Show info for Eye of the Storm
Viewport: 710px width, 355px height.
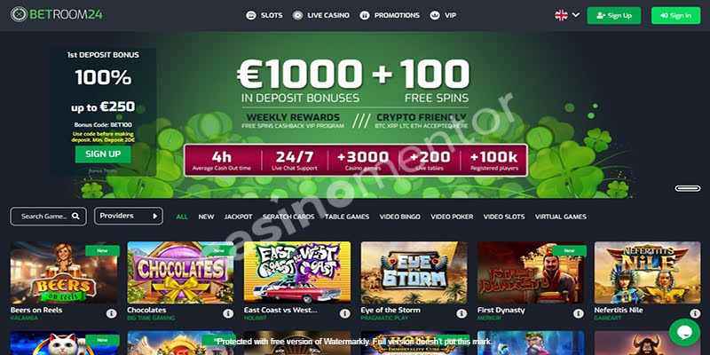tap(461, 313)
